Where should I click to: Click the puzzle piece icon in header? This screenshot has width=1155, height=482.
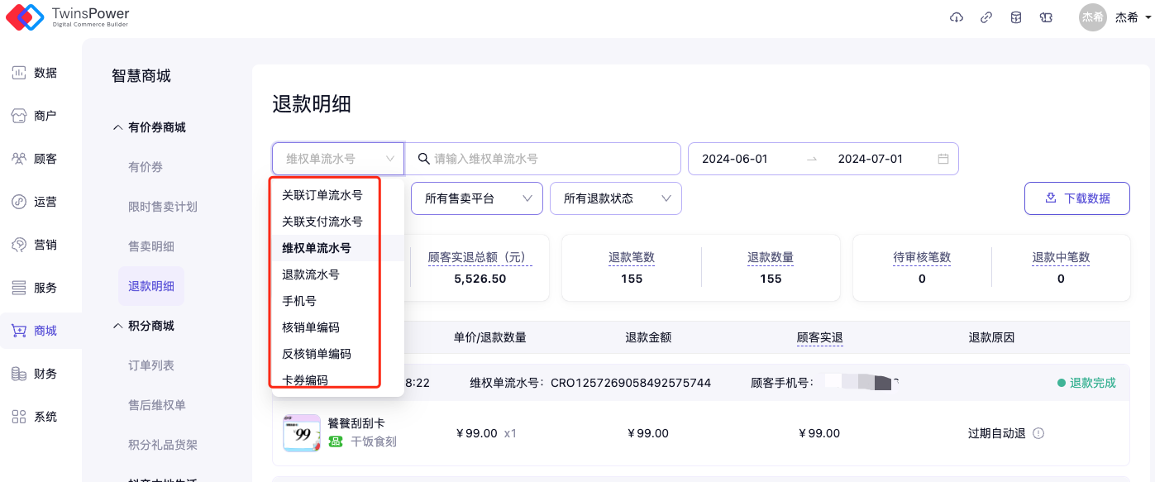[x=1046, y=17]
